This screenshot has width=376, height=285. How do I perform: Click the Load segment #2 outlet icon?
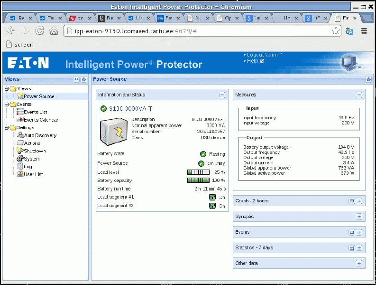(212, 206)
